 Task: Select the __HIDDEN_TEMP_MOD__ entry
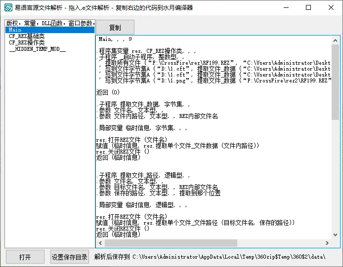click(x=37, y=49)
